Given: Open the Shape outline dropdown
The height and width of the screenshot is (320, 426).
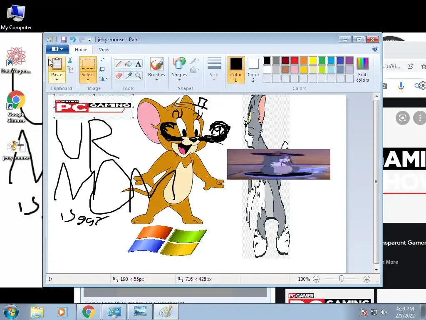Looking at the screenshot, I should tap(194, 61).
